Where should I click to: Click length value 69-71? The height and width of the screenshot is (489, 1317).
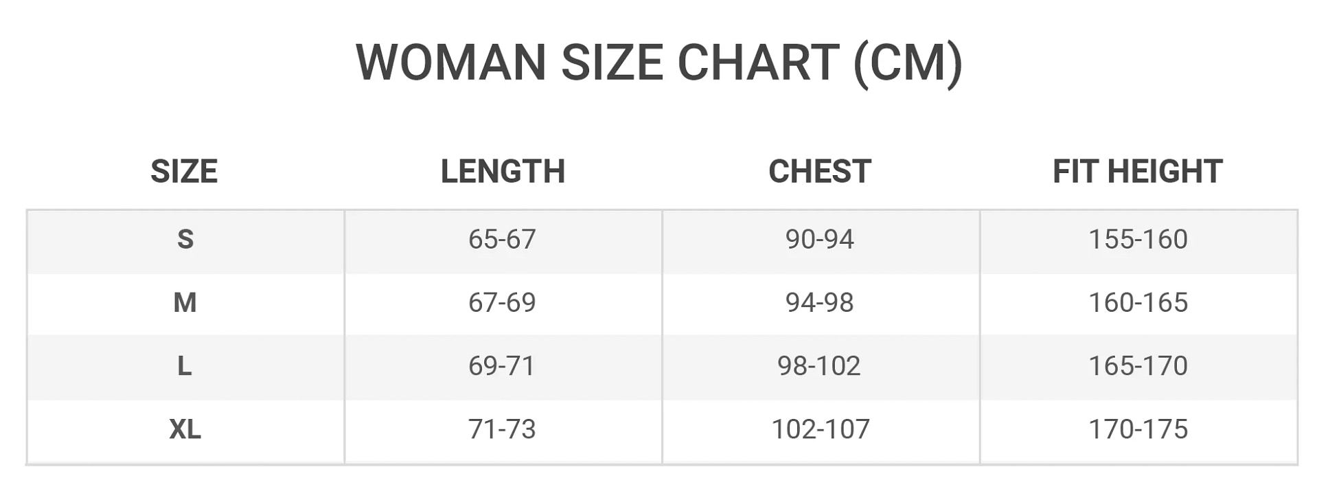502,365
